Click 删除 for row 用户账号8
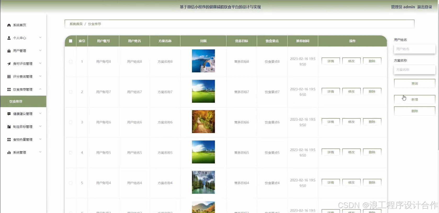439x213 pixels. click(x=372, y=61)
